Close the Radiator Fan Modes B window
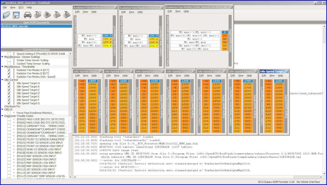327x185 pixels. [162, 7]
